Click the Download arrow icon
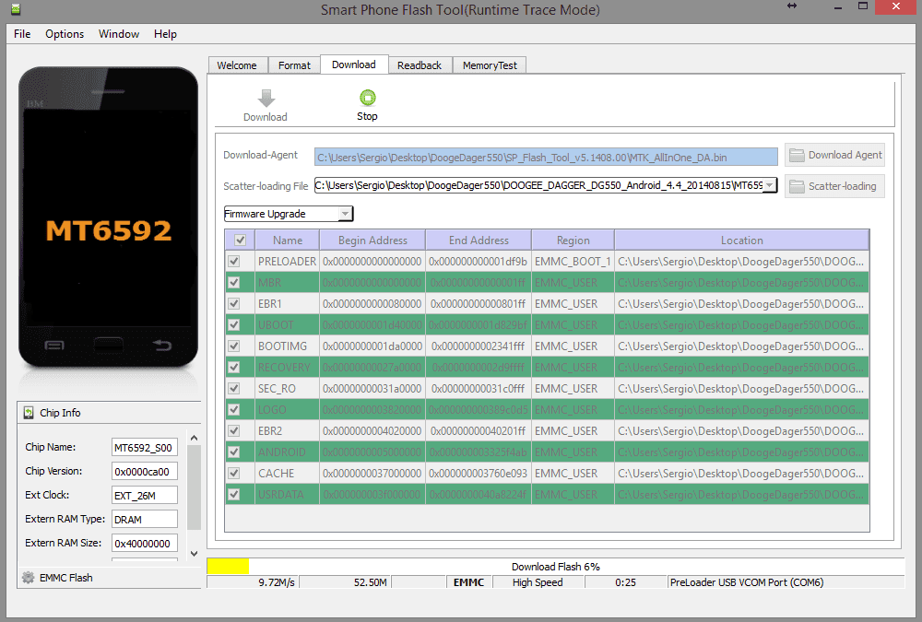922x622 pixels. pyautogui.click(x=266, y=99)
